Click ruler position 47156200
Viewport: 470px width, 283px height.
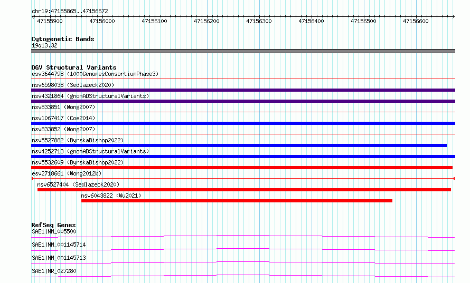206,21
